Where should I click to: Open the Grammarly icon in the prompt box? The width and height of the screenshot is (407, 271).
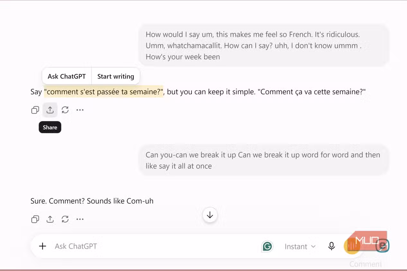coord(267,246)
